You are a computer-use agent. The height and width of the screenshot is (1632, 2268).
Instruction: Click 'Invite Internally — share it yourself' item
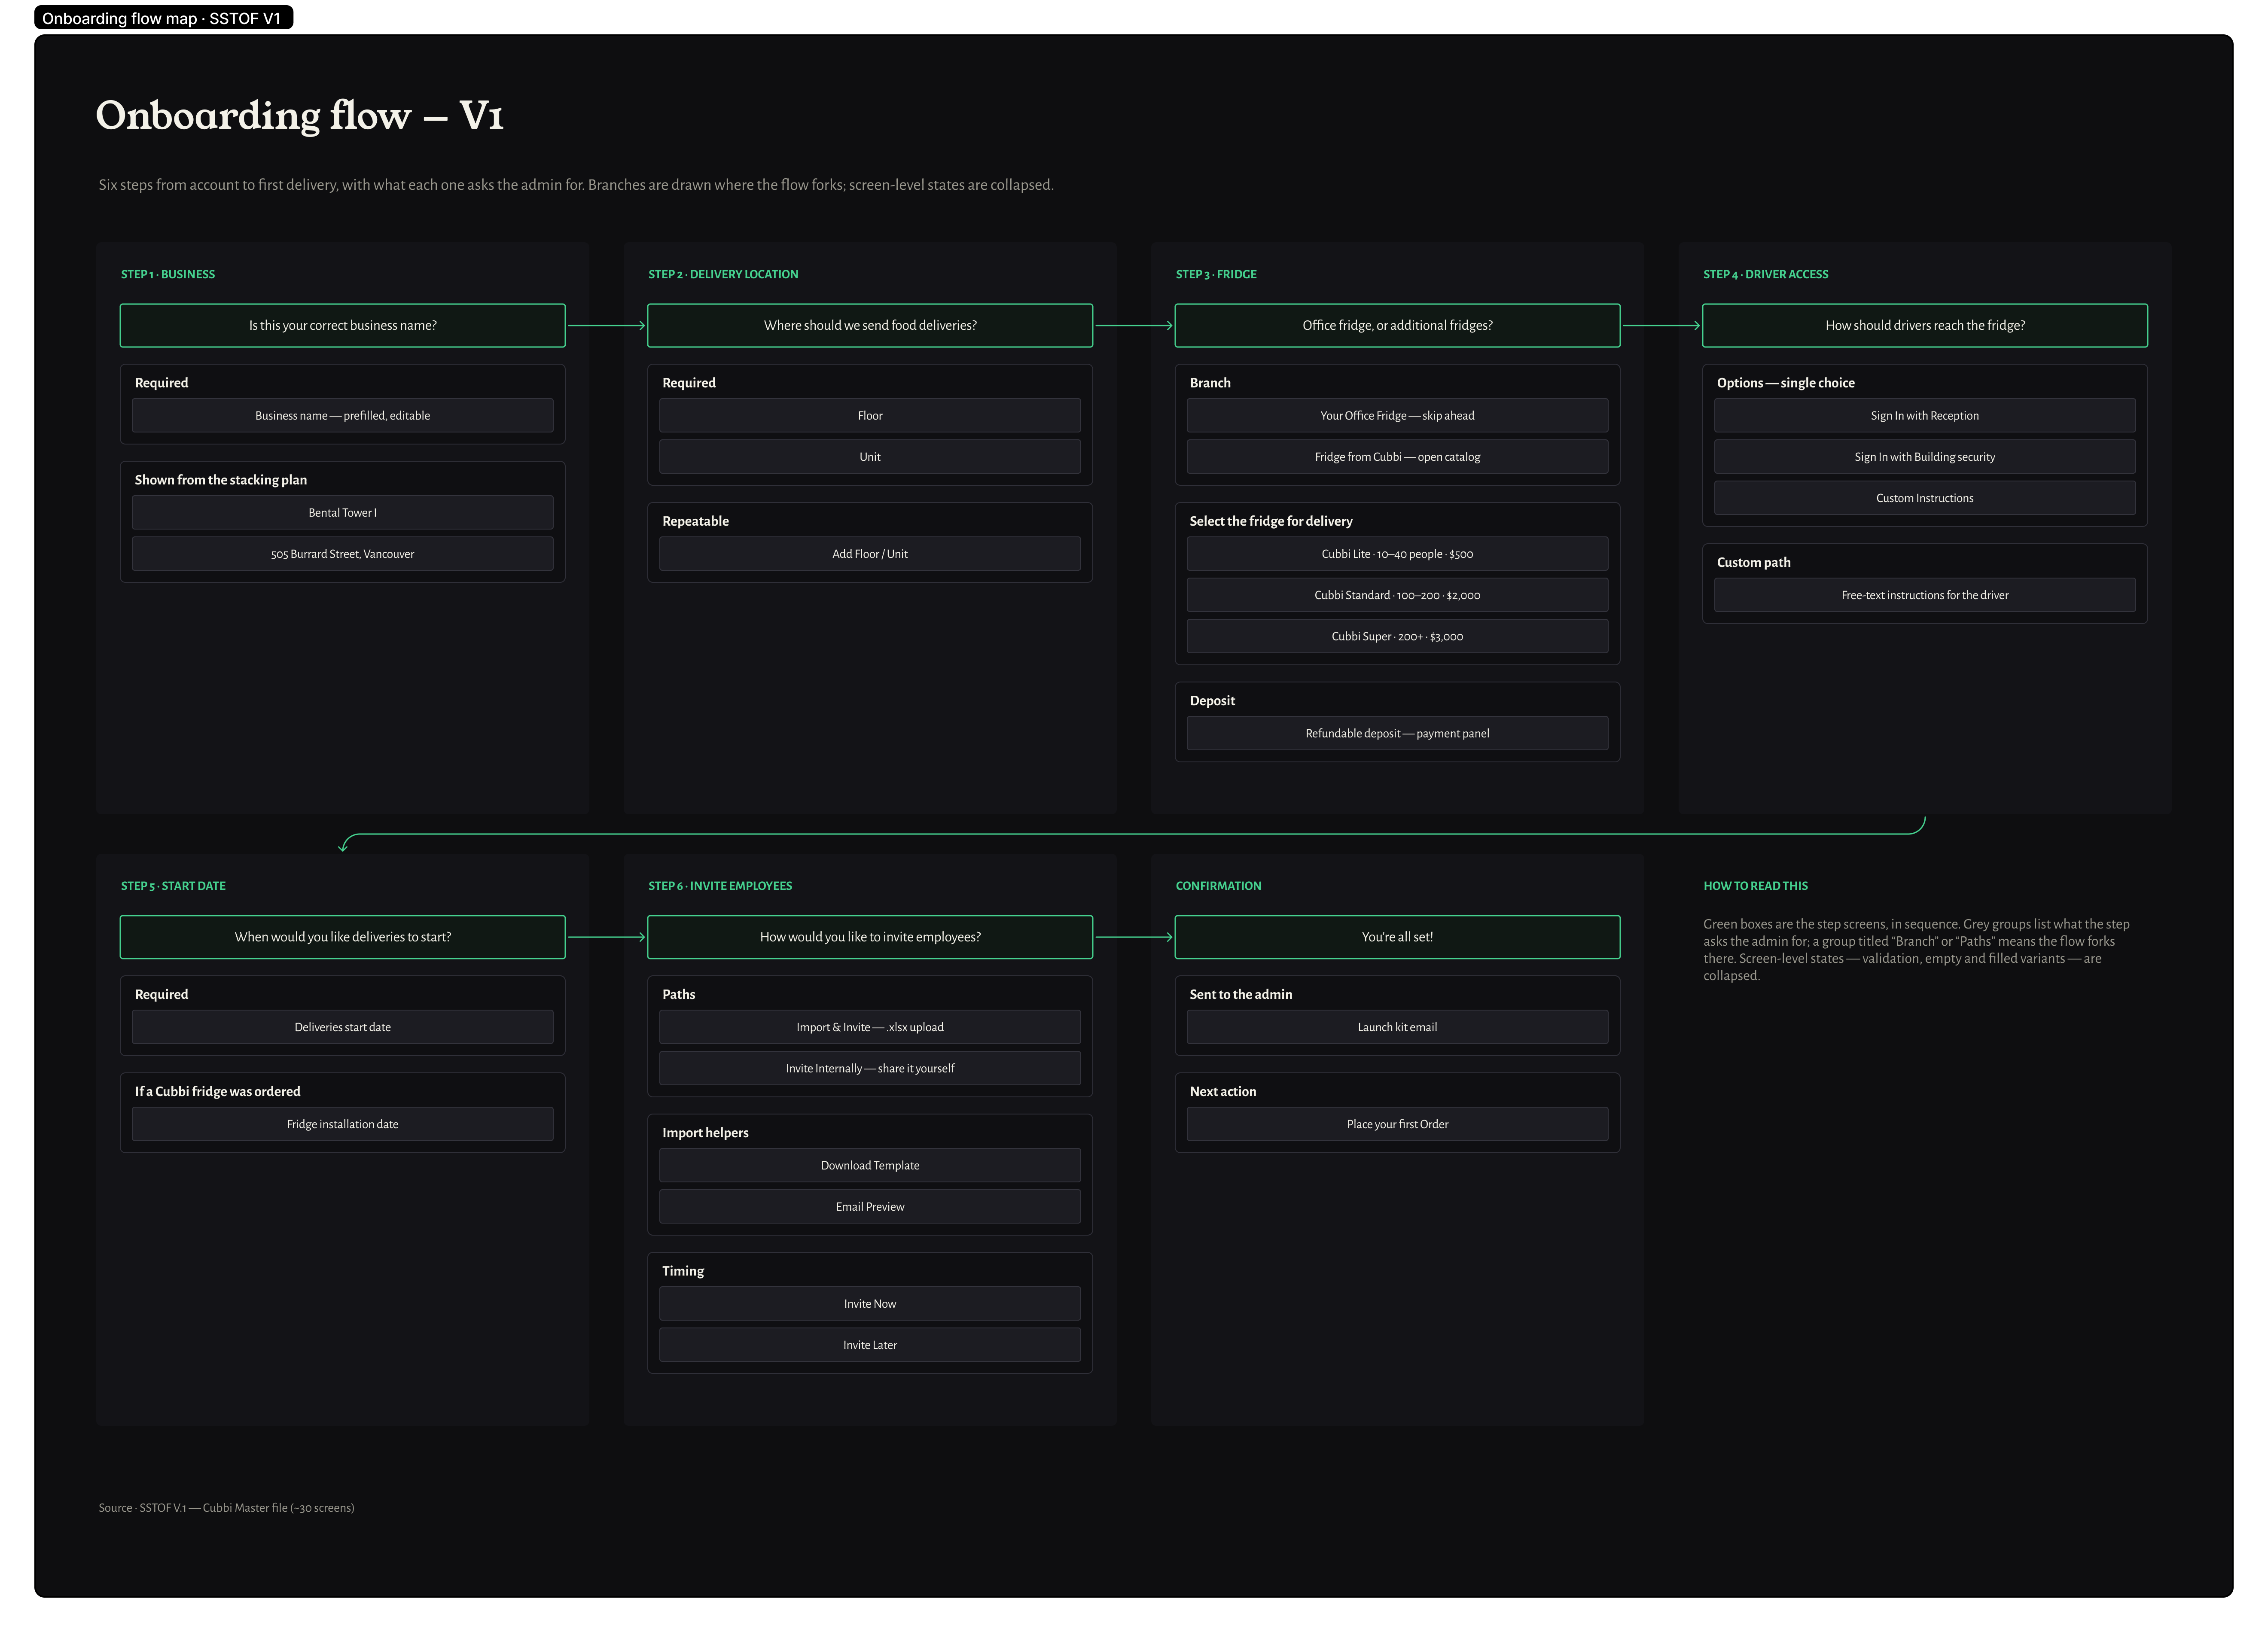click(x=870, y=1068)
